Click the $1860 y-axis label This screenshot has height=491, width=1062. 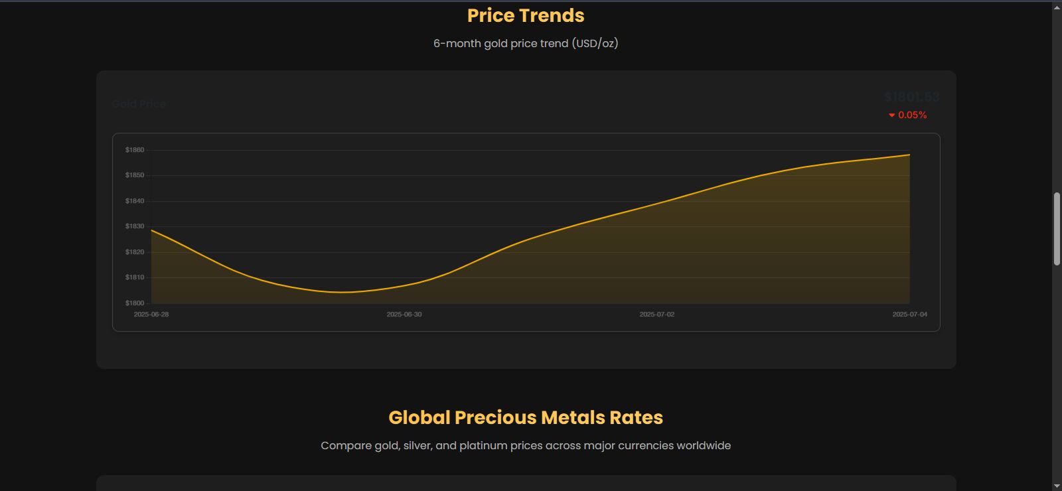[x=135, y=150]
